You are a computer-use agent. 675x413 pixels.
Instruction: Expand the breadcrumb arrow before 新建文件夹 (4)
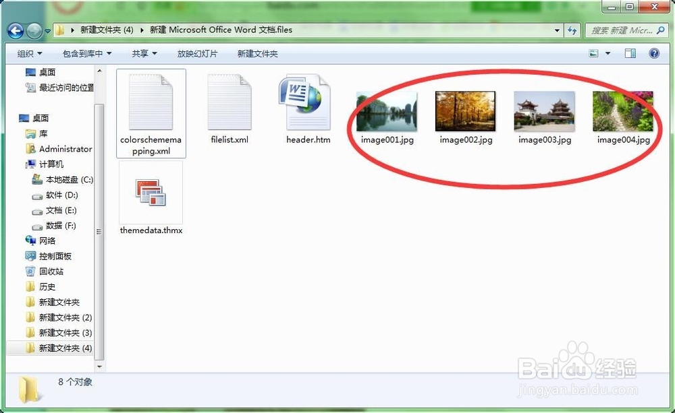click(72, 30)
